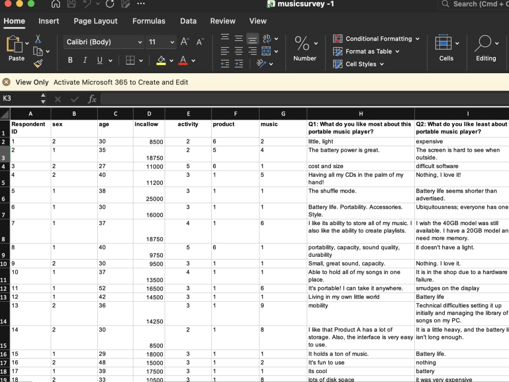Click the Increase Indent icon
The height and width of the screenshot is (382, 509).
[239, 63]
